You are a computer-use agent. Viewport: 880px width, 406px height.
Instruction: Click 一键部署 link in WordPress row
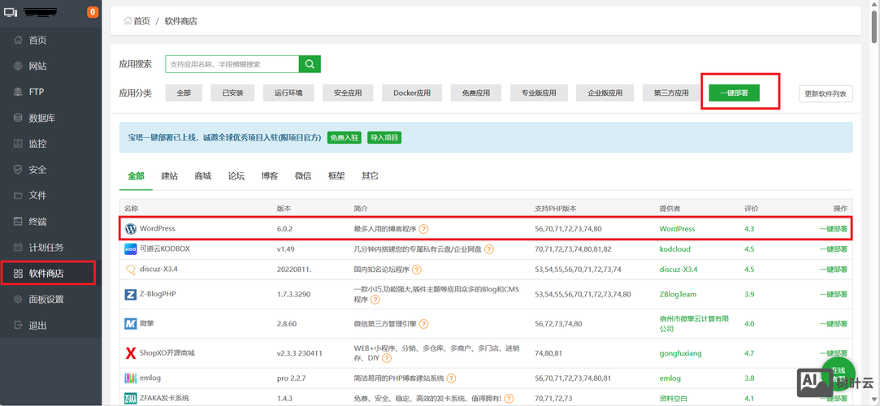point(834,229)
